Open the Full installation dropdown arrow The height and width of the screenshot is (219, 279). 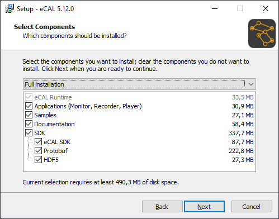251,84
